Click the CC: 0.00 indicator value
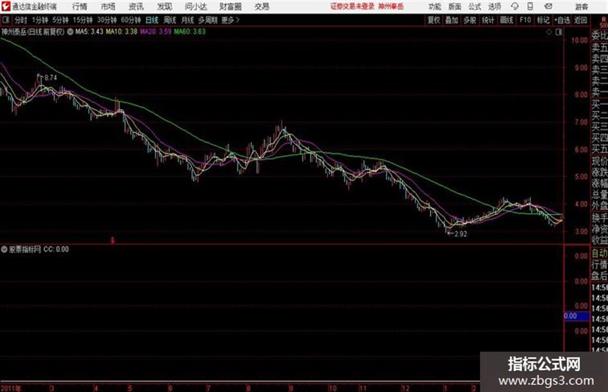The height and width of the screenshot is (392, 608). (56, 249)
